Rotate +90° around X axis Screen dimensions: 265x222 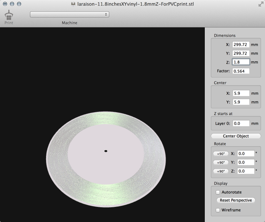coord(221,154)
